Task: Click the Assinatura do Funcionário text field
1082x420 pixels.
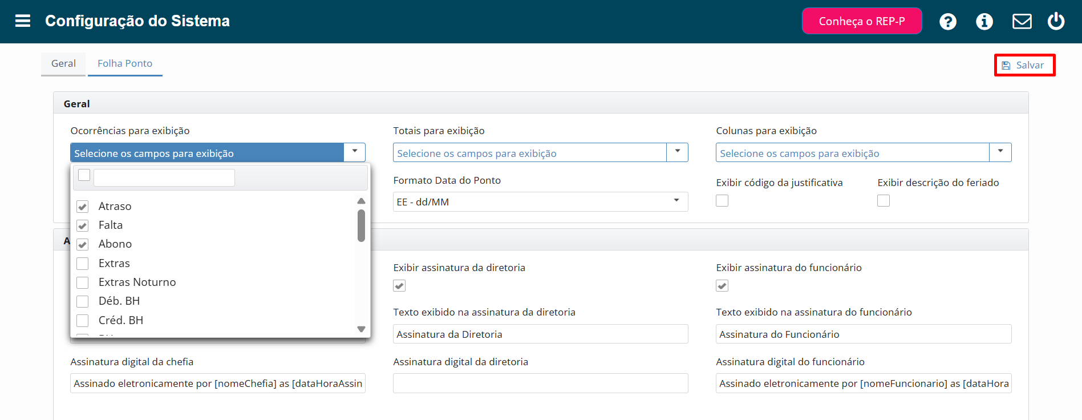Action: (864, 334)
